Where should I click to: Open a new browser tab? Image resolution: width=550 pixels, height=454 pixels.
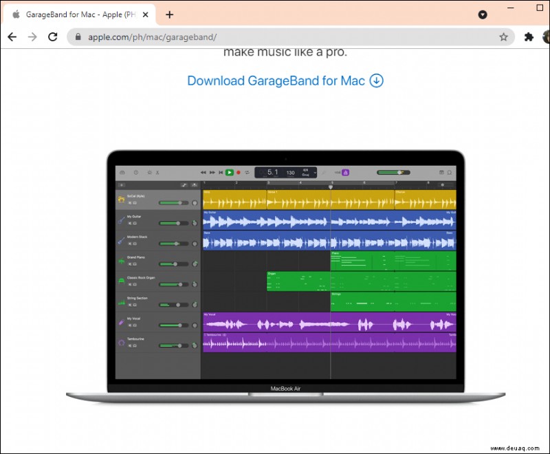(169, 14)
